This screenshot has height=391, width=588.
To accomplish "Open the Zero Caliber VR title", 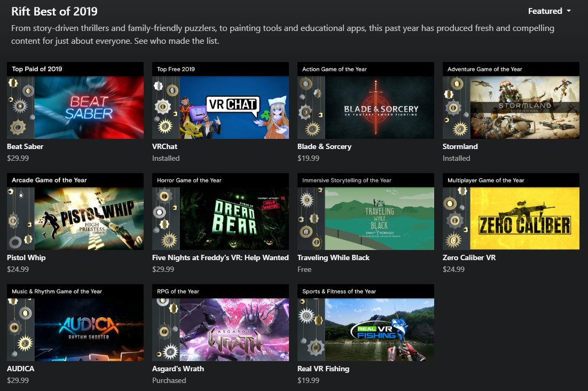I will (x=469, y=257).
